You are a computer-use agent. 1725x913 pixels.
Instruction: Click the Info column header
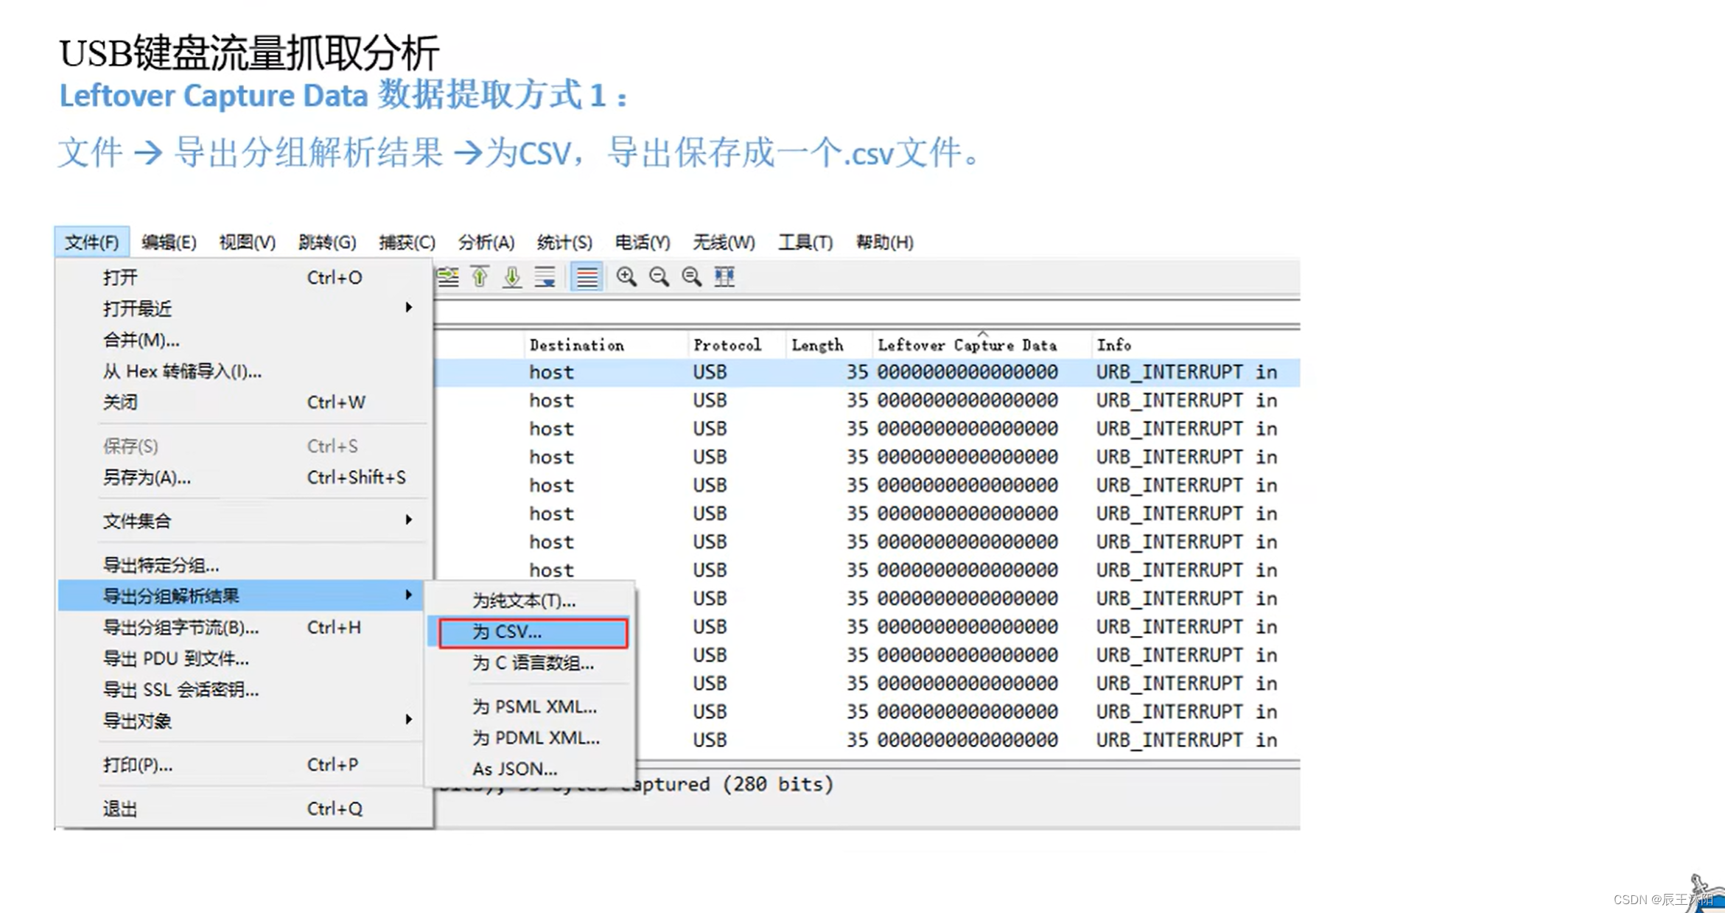[x=1195, y=345]
